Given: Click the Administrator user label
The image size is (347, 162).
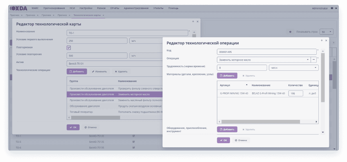Looking at the screenshot, I should 320,9.
